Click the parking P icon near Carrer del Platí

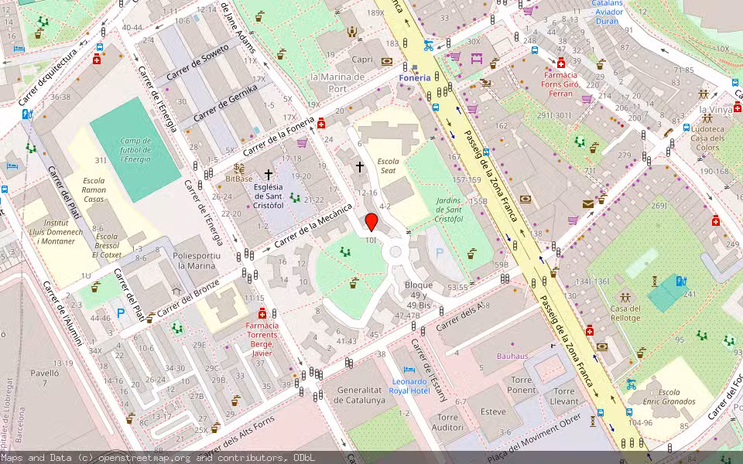(x=121, y=312)
